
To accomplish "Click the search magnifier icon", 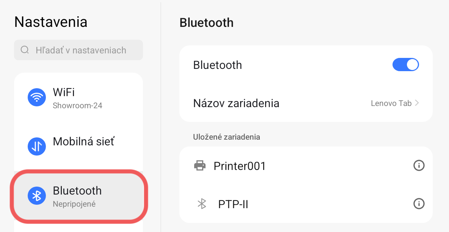I will pyautogui.click(x=25, y=50).
